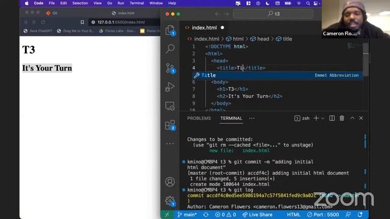This screenshot has height=219, width=390.
Task: Click the T3 heading on the webpage
Action: pos(29,50)
